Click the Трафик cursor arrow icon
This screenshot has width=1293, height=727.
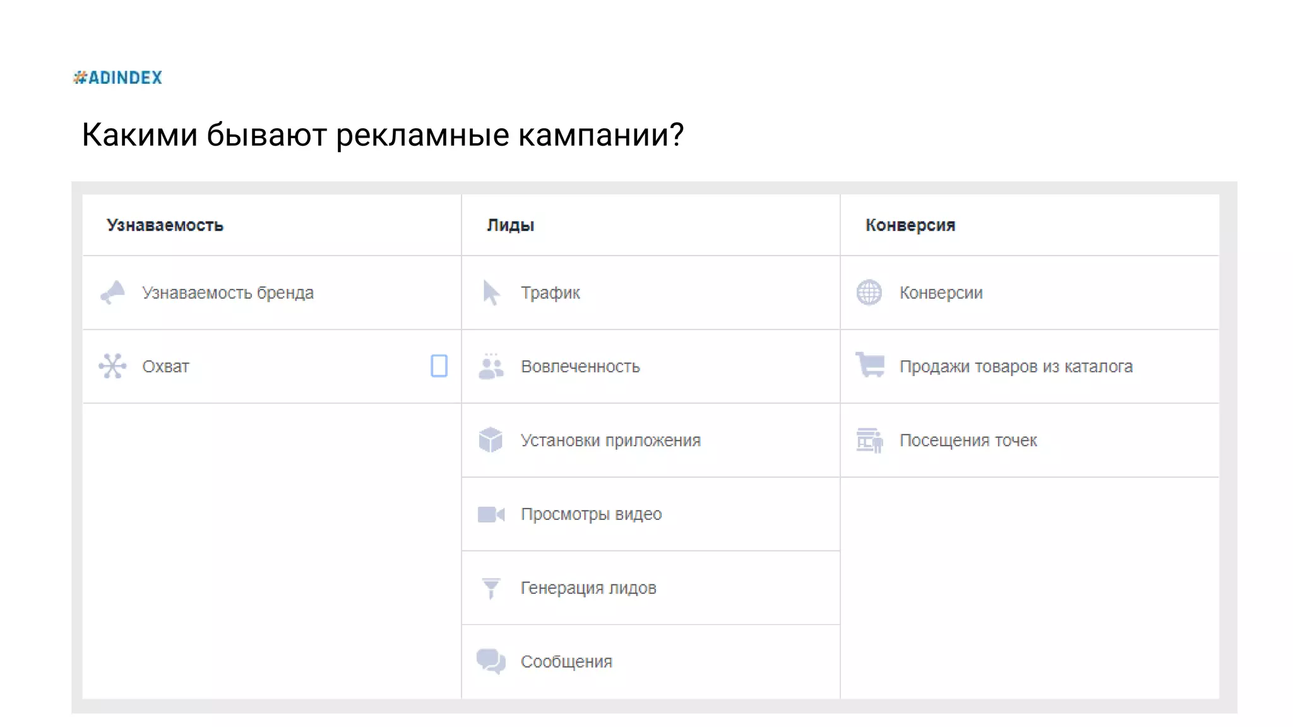491,293
